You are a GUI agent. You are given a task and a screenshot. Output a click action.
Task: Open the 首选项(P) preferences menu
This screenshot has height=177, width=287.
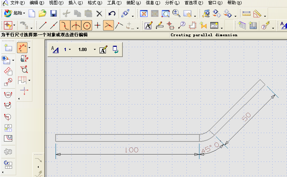(194, 3)
